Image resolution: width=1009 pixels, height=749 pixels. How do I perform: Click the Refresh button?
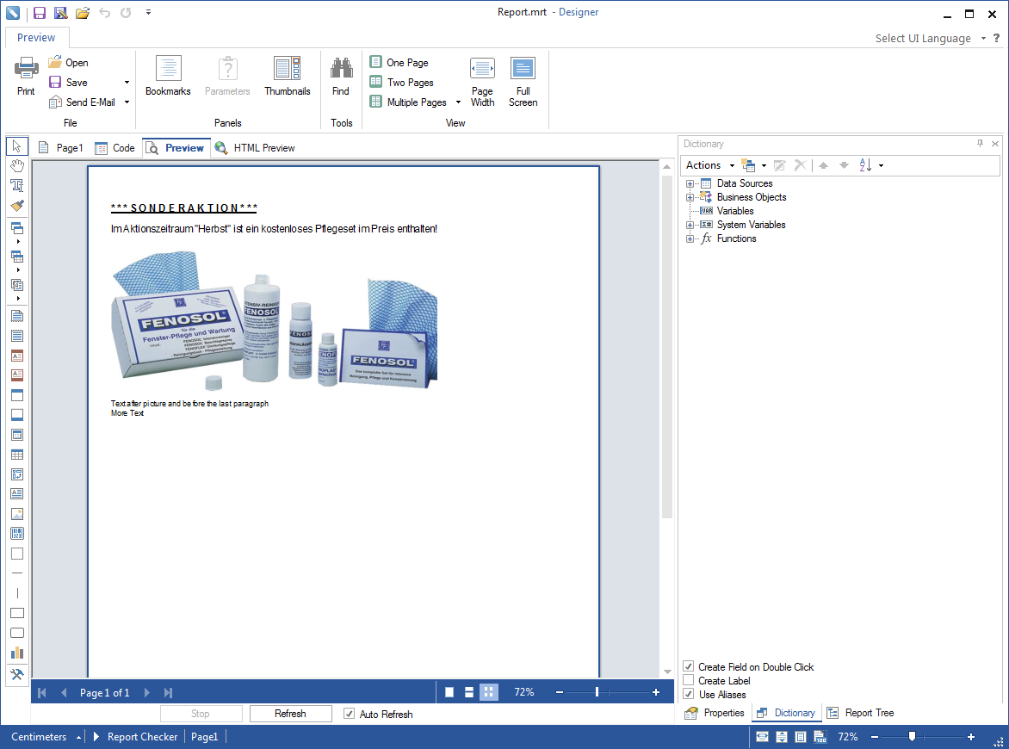tap(290, 714)
